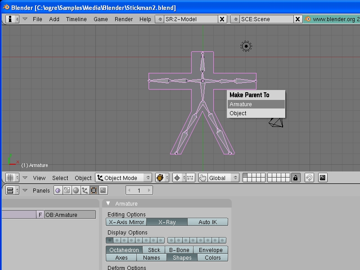
Task: Choose Armature in Make Parent To popup
Action: [256, 104]
